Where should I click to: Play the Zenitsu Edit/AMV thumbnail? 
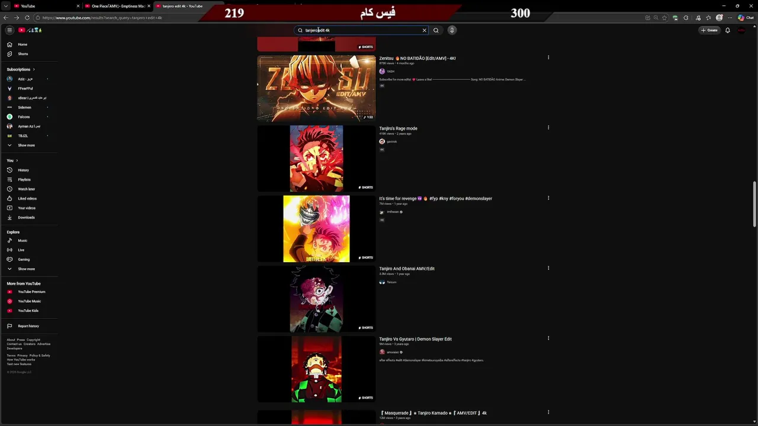[316, 88]
